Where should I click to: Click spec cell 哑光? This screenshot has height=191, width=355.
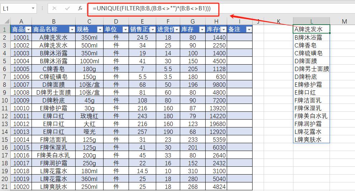89,132
